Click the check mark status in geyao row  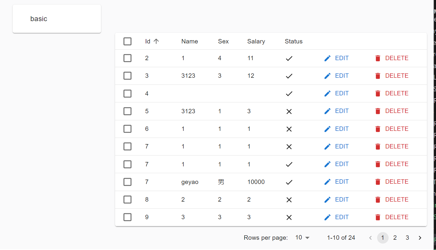[289, 182]
